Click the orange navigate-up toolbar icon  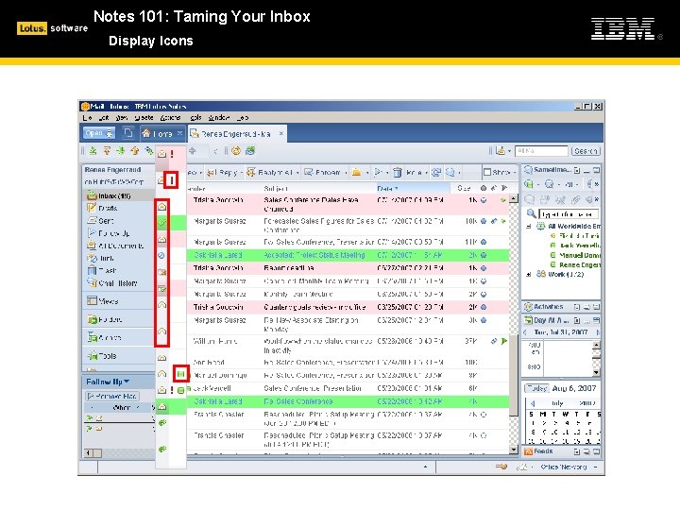point(107,151)
